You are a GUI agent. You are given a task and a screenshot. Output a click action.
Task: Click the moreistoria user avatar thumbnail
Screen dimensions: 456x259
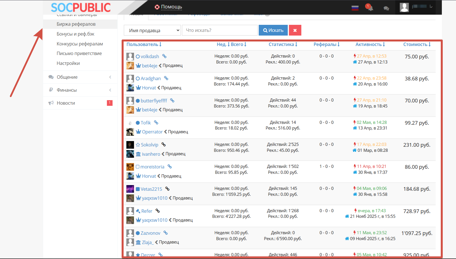pos(130,167)
